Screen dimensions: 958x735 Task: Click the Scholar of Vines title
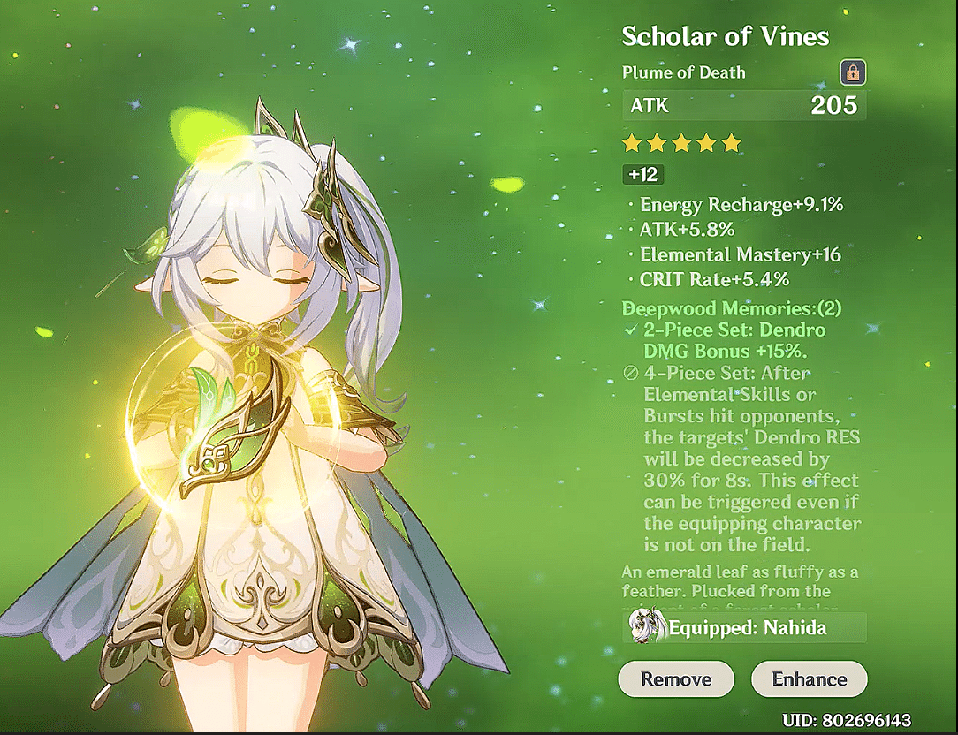726,36
